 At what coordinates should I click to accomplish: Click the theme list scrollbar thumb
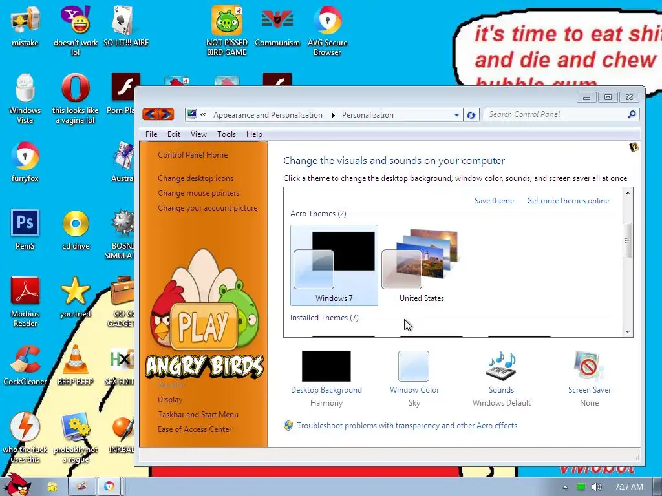[x=627, y=240]
